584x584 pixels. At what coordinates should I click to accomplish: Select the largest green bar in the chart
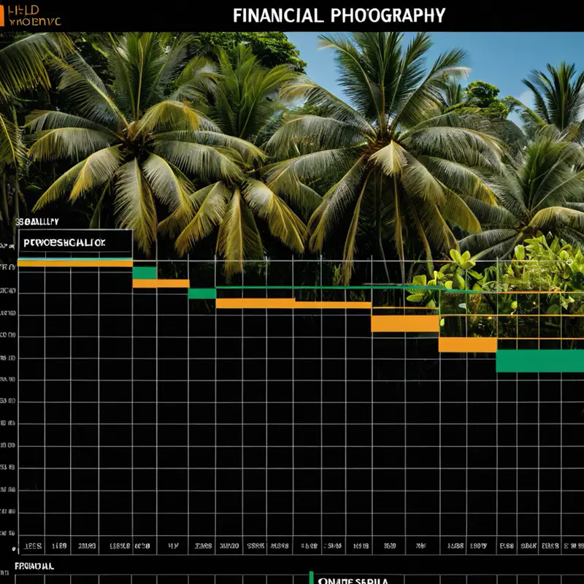coord(539,361)
